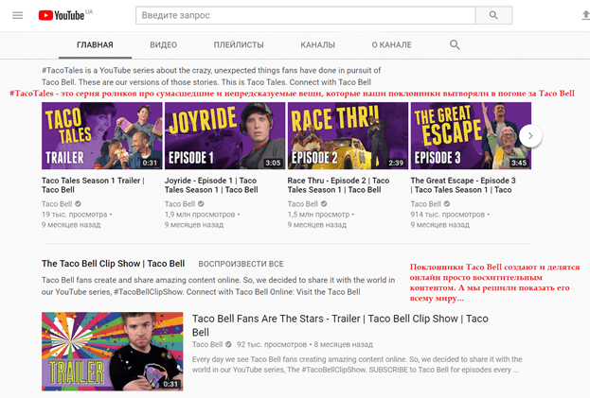Open The Great Escape Episode 3 thumbnail
The image size is (590, 398).
tap(471, 135)
